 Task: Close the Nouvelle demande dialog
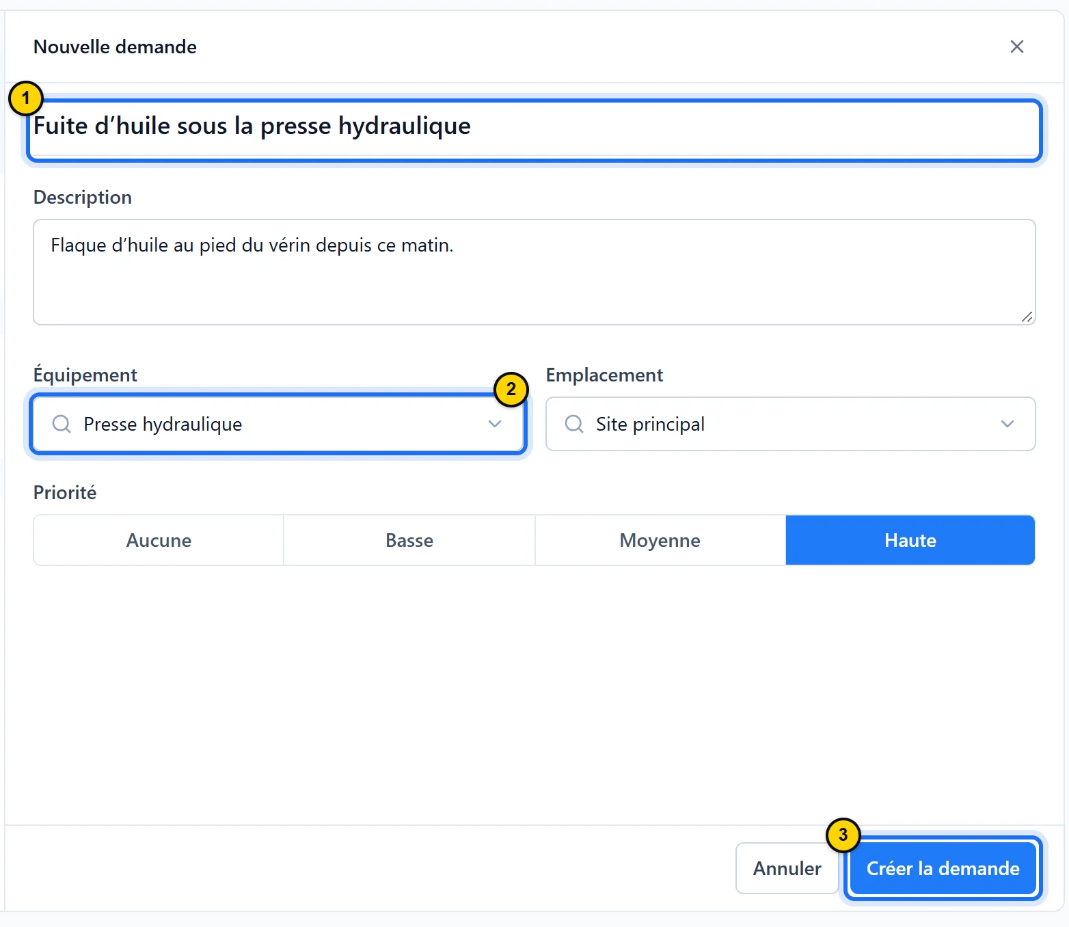point(1016,46)
